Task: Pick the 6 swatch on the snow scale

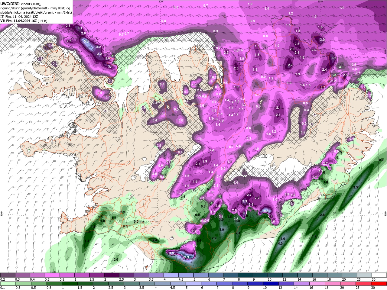Action: click(x=216, y=275)
